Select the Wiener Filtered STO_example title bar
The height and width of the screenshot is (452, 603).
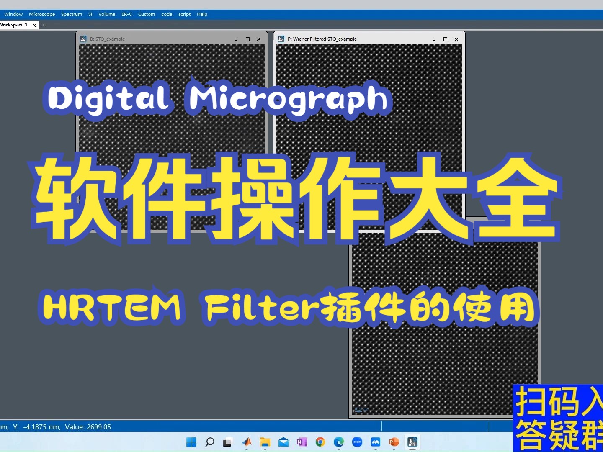(369, 39)
